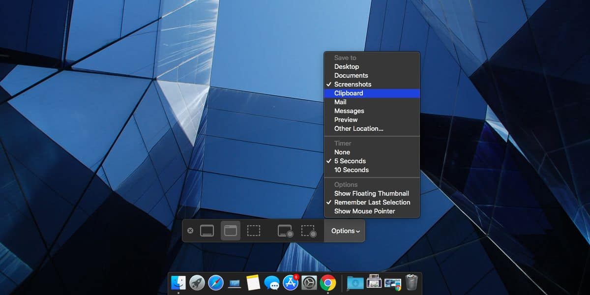Image resolution: width=590 pixels, height=295 pixels.
Task: Collapse the Options dropdown
Action: tap(344, 231)
